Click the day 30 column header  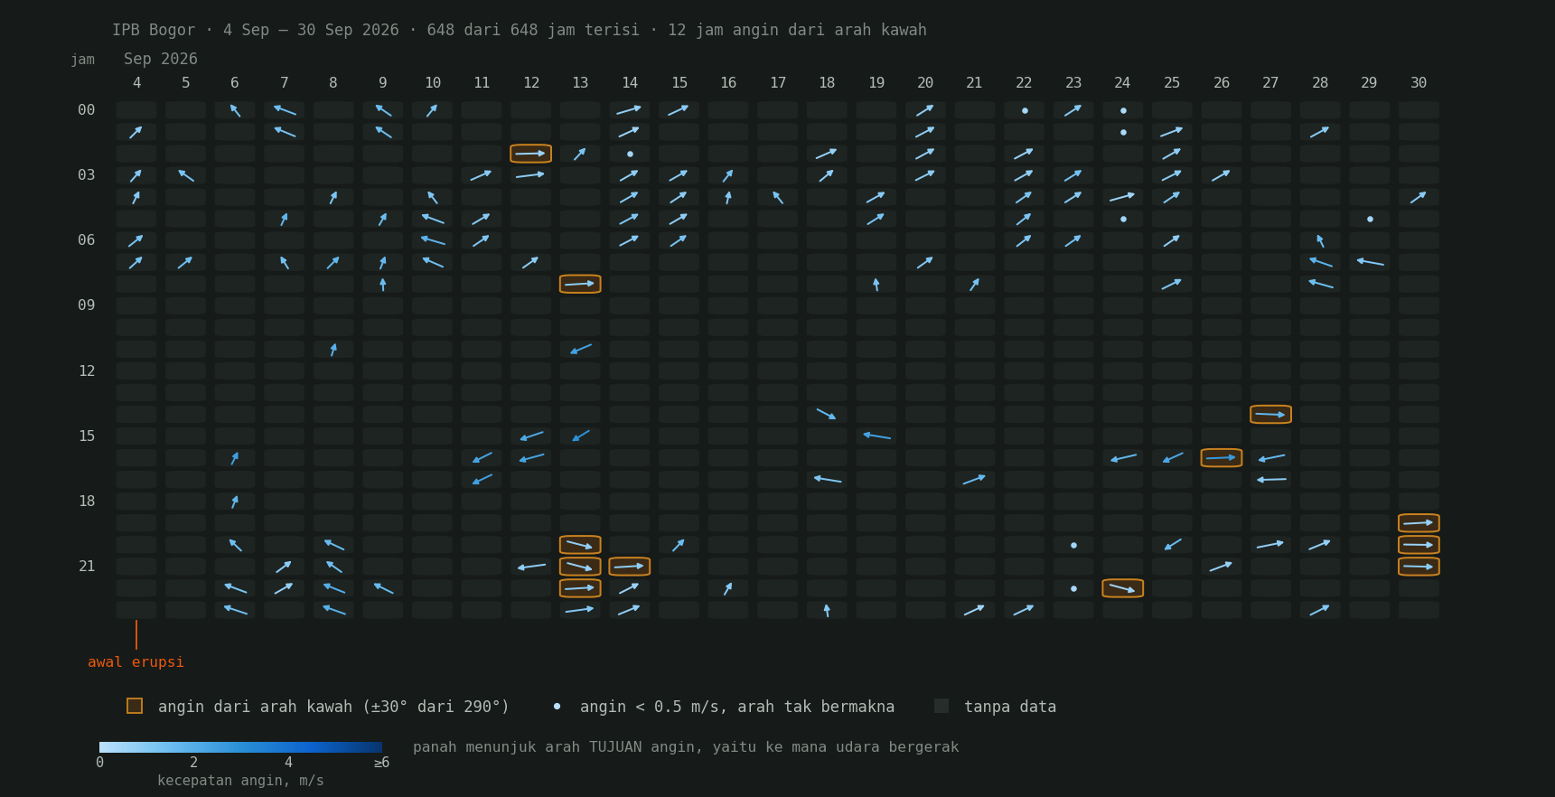pos(1419,83)
